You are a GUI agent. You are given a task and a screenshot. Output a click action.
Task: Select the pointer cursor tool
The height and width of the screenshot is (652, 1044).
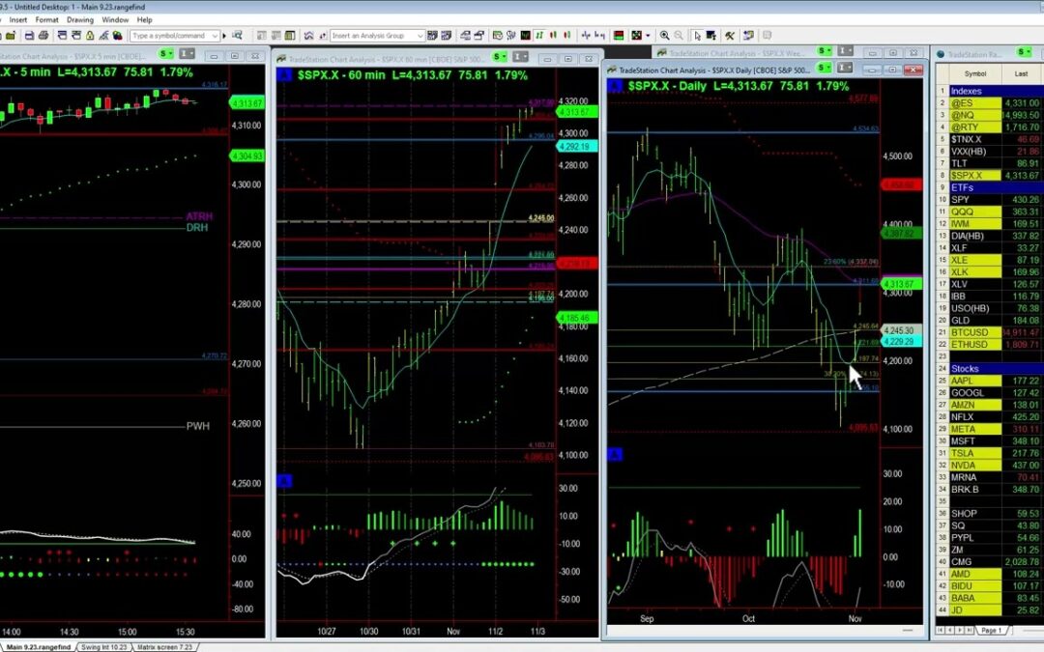tap(697, 36)
